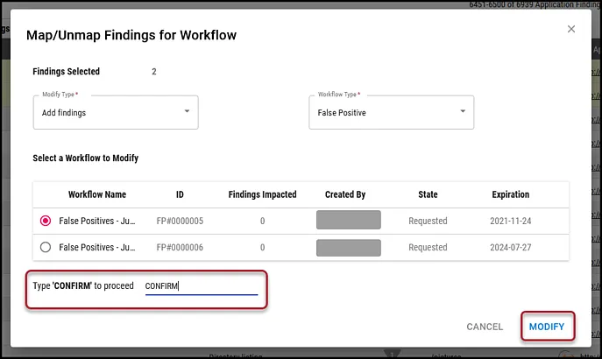Click the MODIFY button
This screenshot has height=359, width=602.
547,327
